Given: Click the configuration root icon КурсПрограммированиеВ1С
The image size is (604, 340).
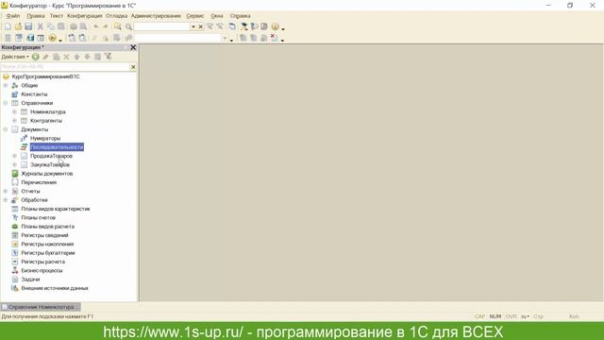Looking at the screenshot, I should point(6,76).
